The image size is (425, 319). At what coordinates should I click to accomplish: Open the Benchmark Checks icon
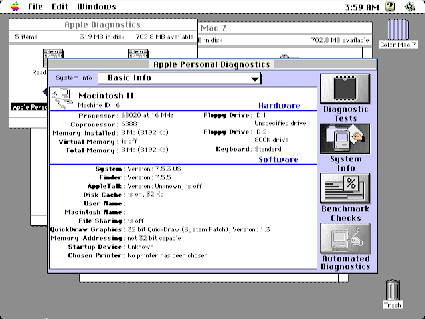(x=345, y=188)
